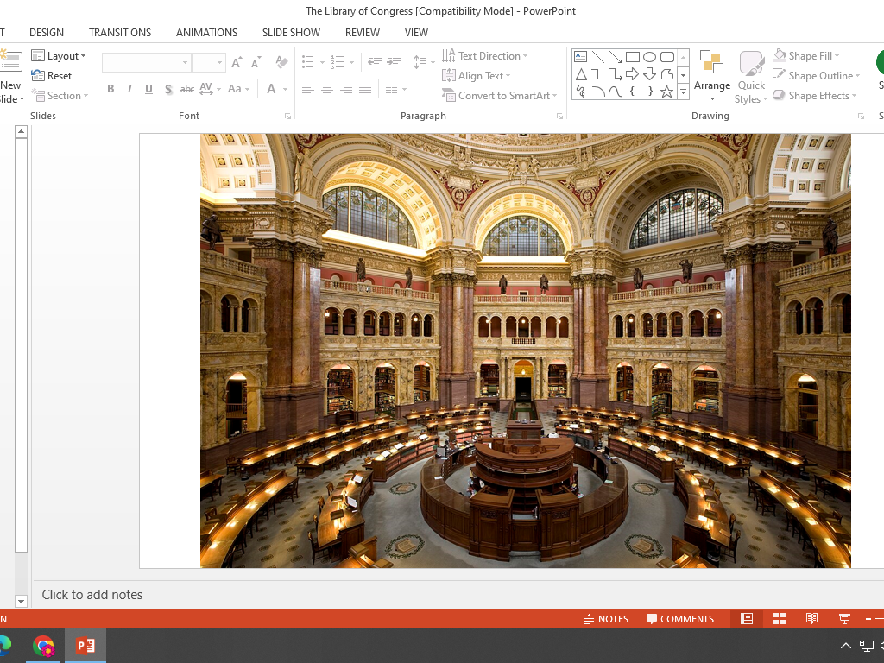Pick the Oval shape in the gallery
Image resolution: width=884 pixels, height=663 pixels.
point(649,57)
